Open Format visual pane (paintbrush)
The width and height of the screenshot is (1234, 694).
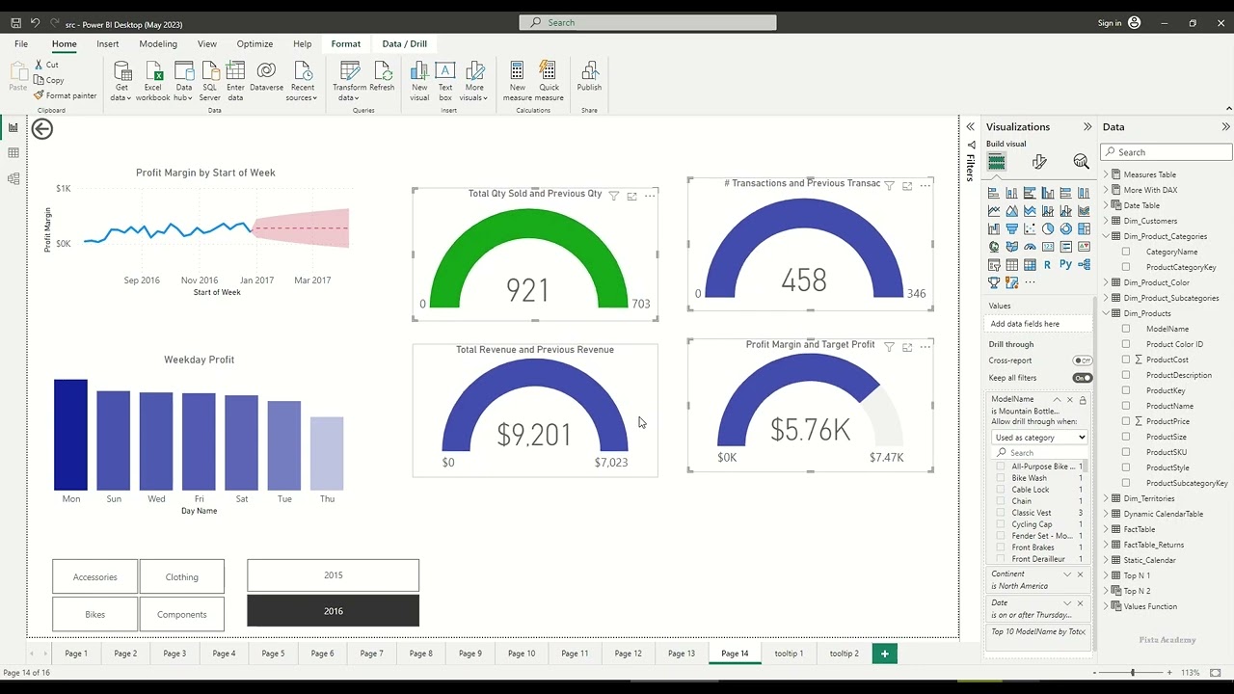click(1039, 162)
